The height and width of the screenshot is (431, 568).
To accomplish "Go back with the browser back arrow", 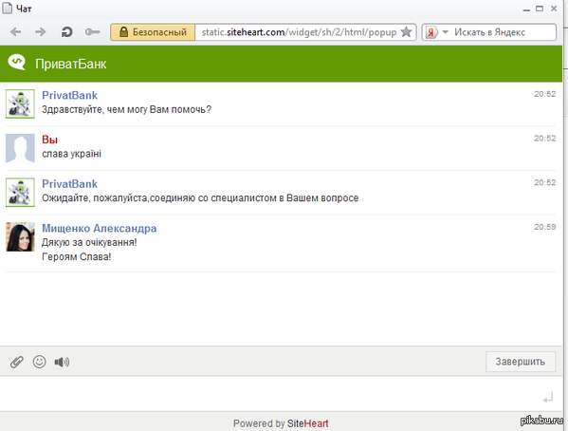I will [15, 32].
